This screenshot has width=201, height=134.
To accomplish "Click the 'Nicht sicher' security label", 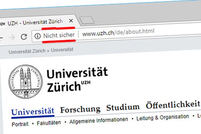I will (x=59, y=35).
